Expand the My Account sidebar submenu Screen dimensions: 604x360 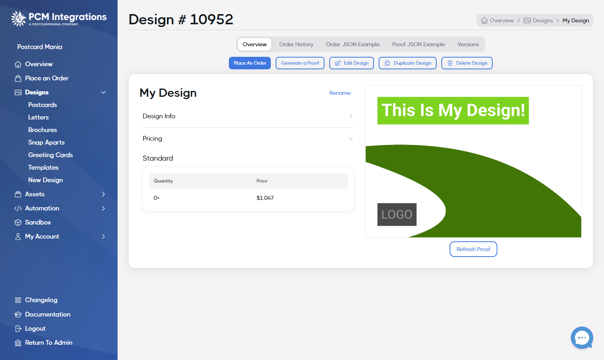[x=103, y=237]
